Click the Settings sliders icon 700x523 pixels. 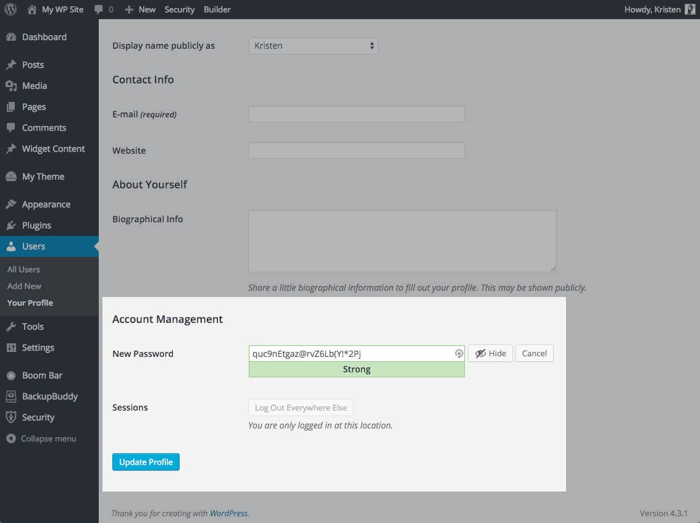point(11,348)
